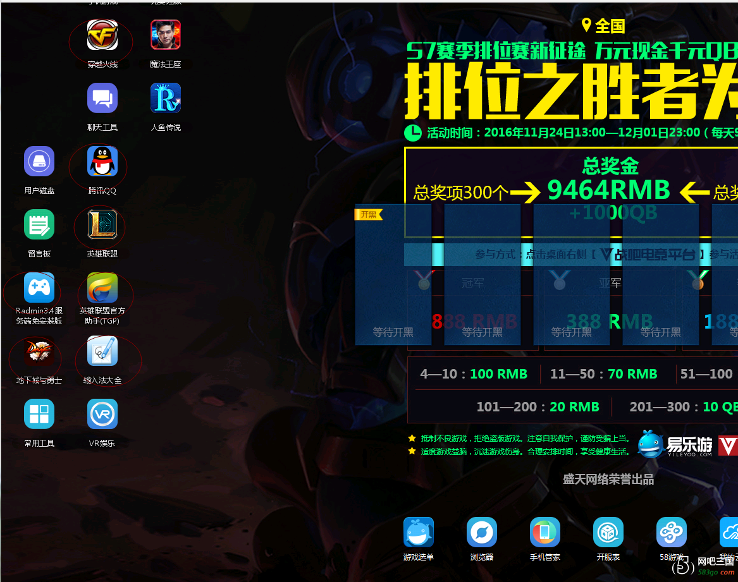Click 4—10 : 100 RMB prize entry
This screenshot has height=582, width=738.
click(474, 374)
